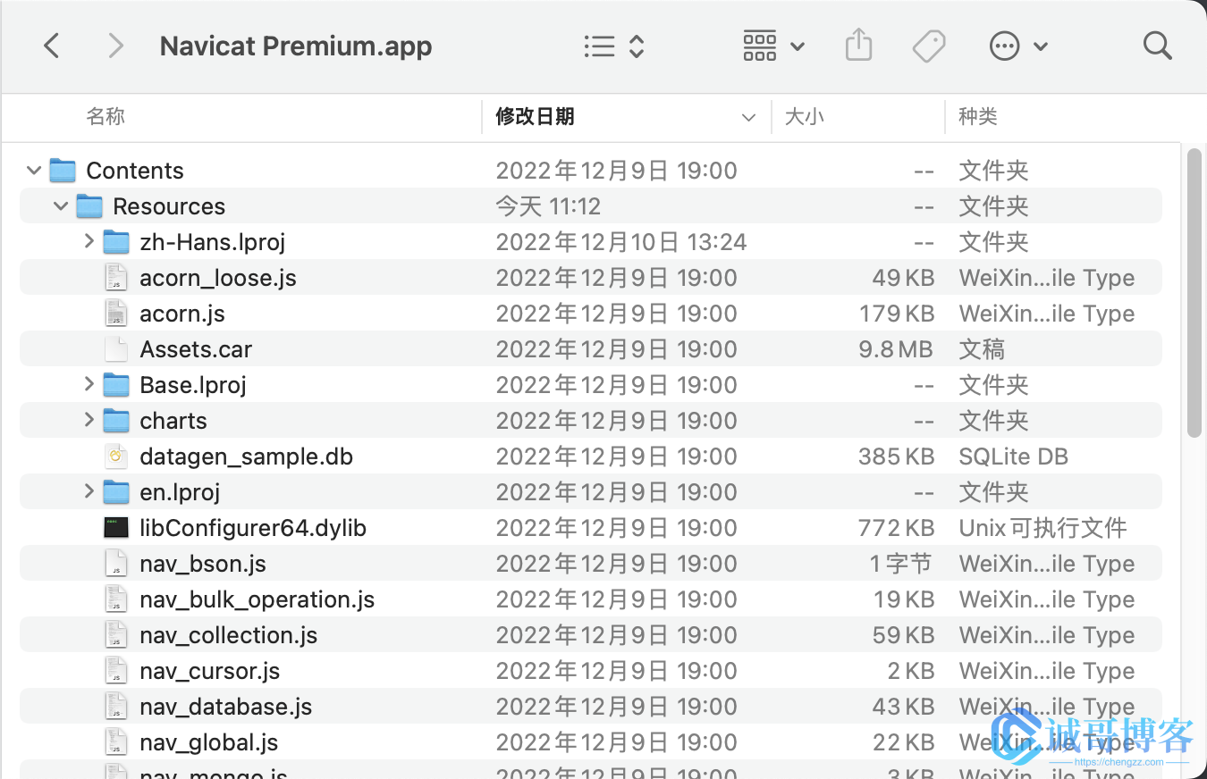Click the nav_bulk_operation.js file name
The height and width of the screenshot is (779, 1207).
click(257, 599)
